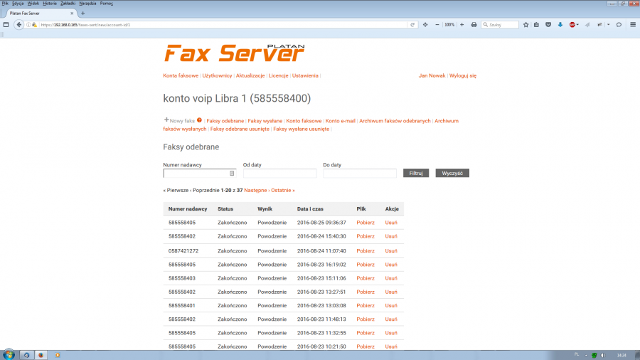The width and height of the screenshot is (640, 360).
Task: Click the red Adblock Plus icon
Action: 572,24
